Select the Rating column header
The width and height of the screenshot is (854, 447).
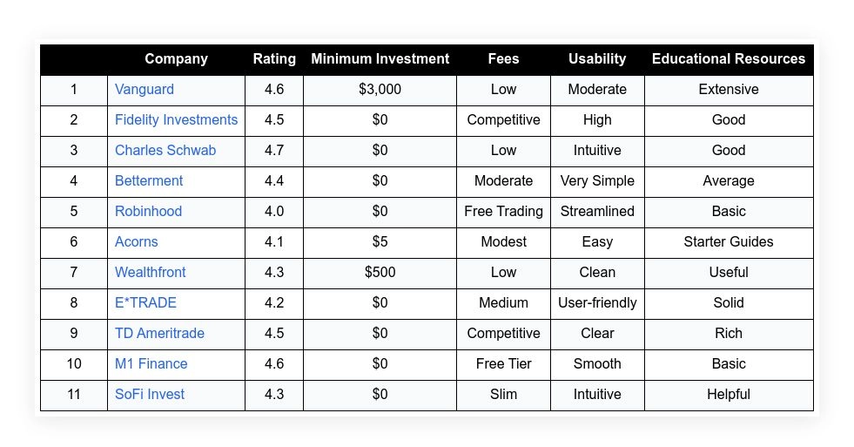click(274, 59)
